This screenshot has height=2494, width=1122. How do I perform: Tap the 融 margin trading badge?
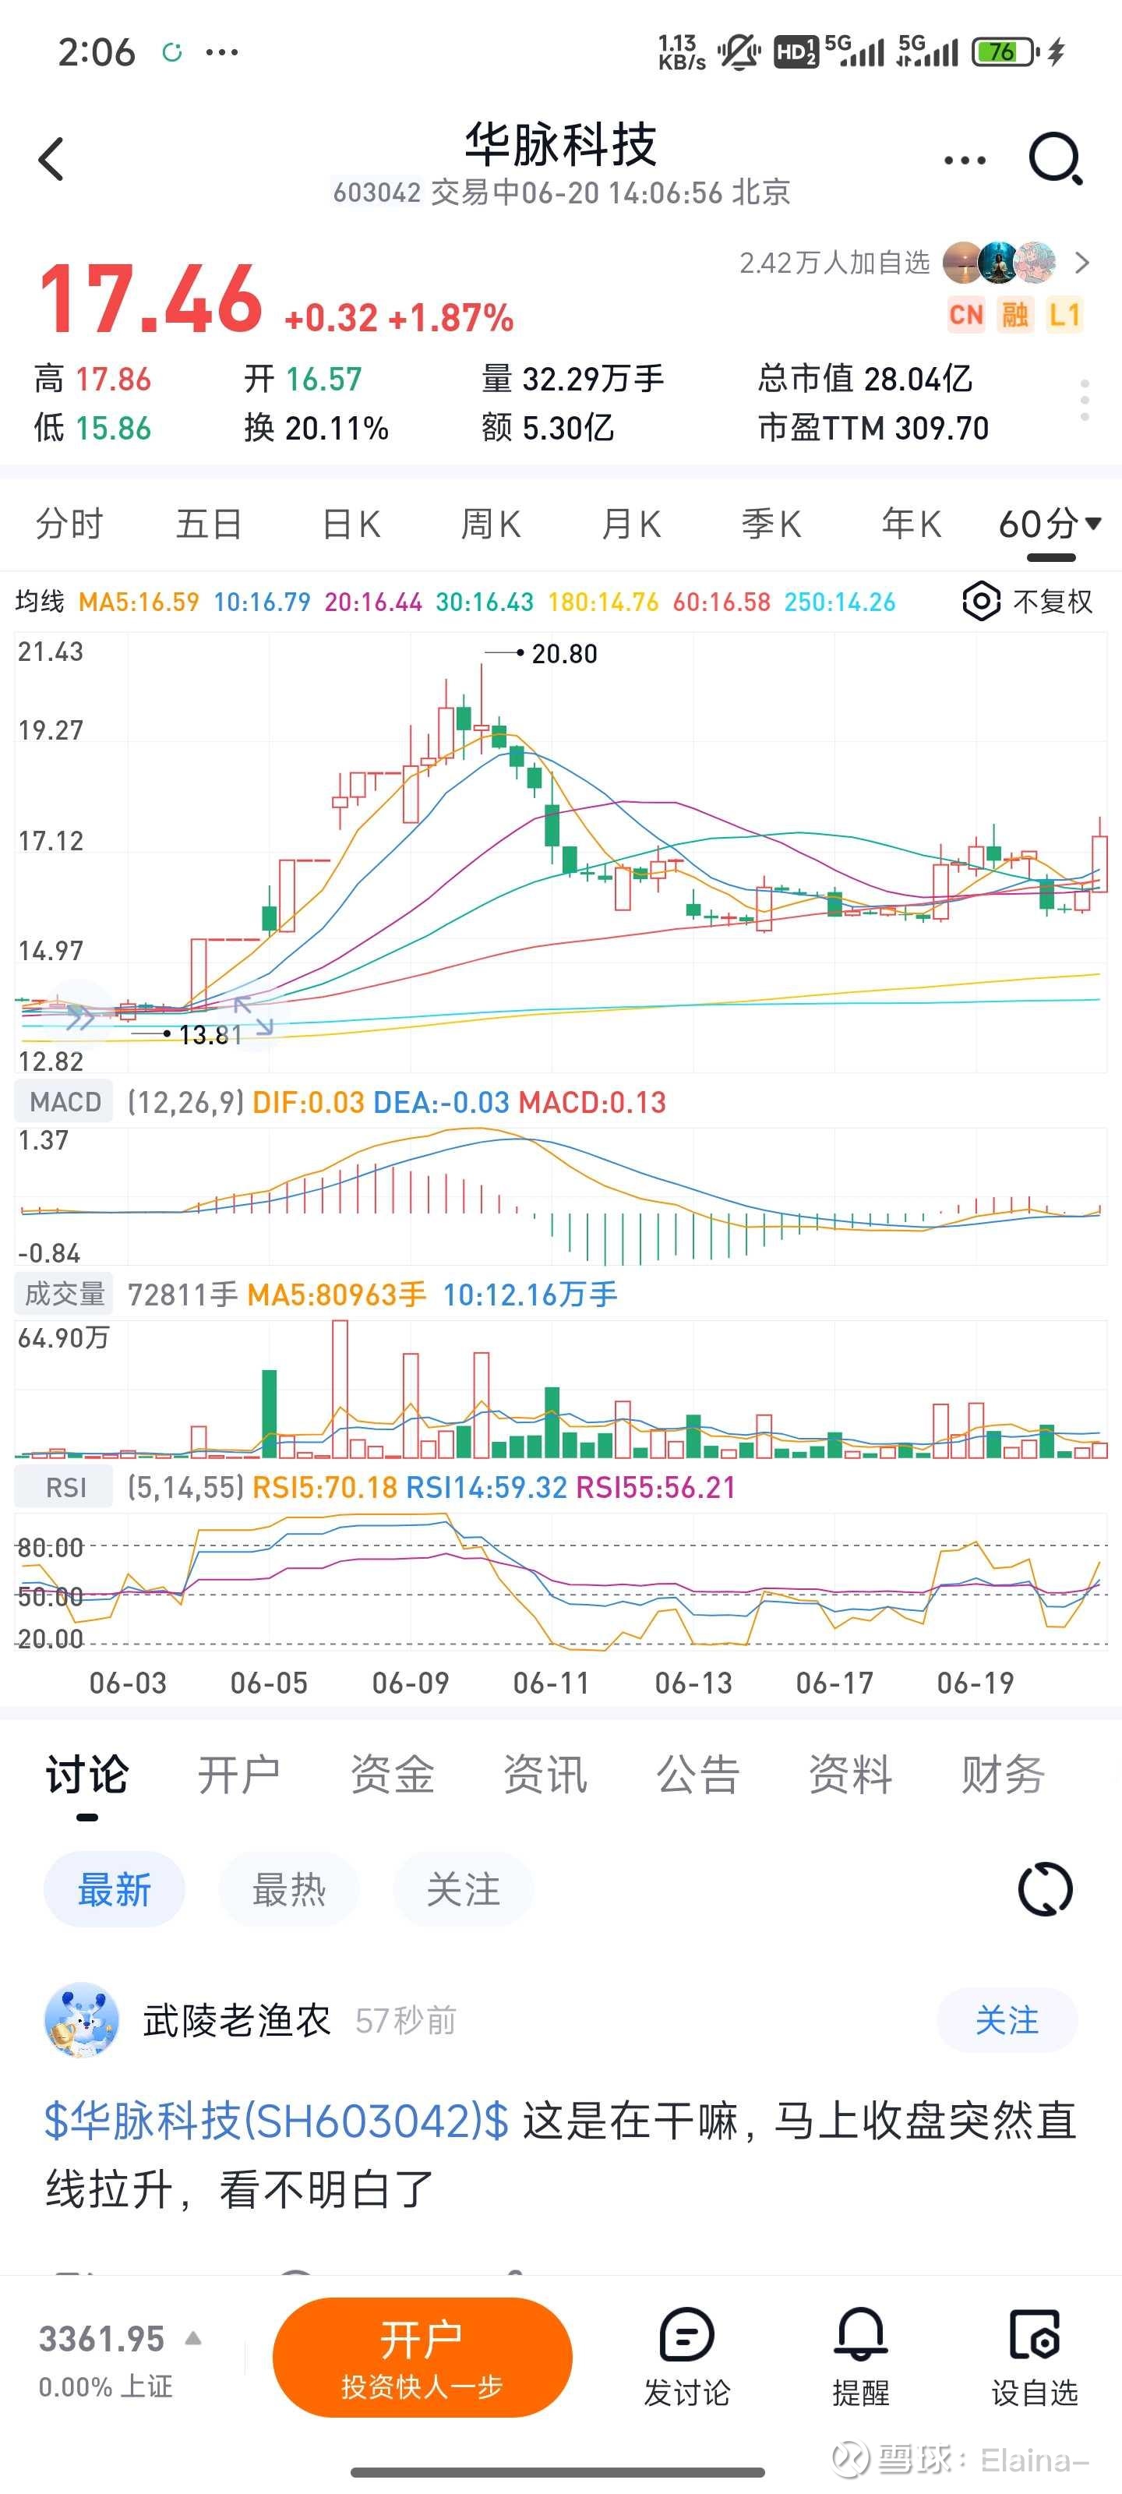(1014, 315)
